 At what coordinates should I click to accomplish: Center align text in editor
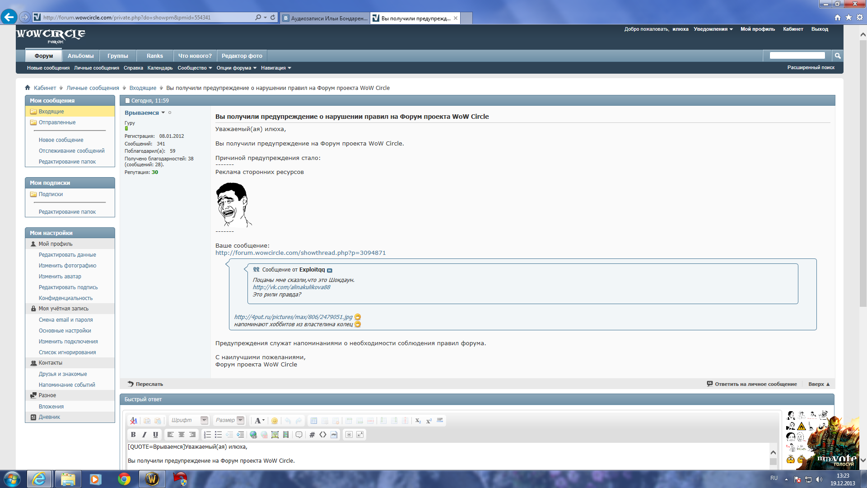coord(182,435)
